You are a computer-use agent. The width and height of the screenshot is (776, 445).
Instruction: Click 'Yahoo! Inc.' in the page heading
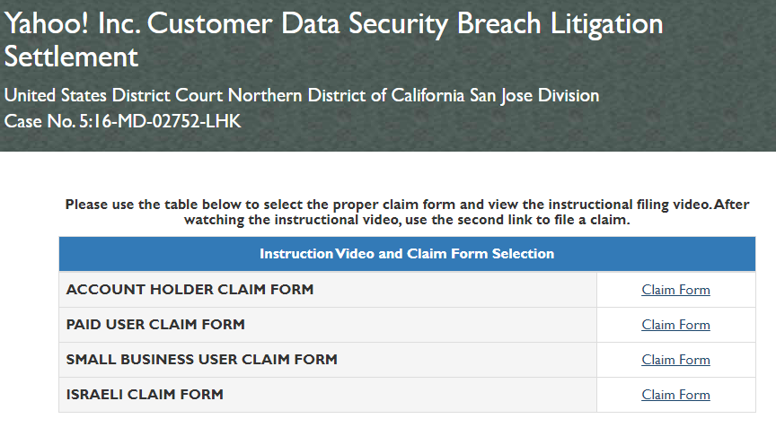[72, 23]
